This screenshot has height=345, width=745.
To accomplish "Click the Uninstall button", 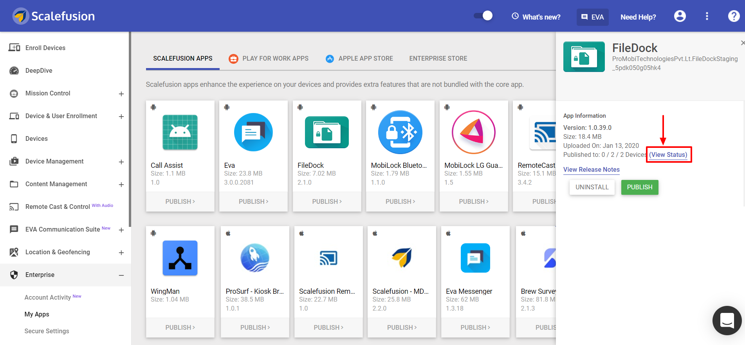I will pyautogui.click(x=592, y=187).
